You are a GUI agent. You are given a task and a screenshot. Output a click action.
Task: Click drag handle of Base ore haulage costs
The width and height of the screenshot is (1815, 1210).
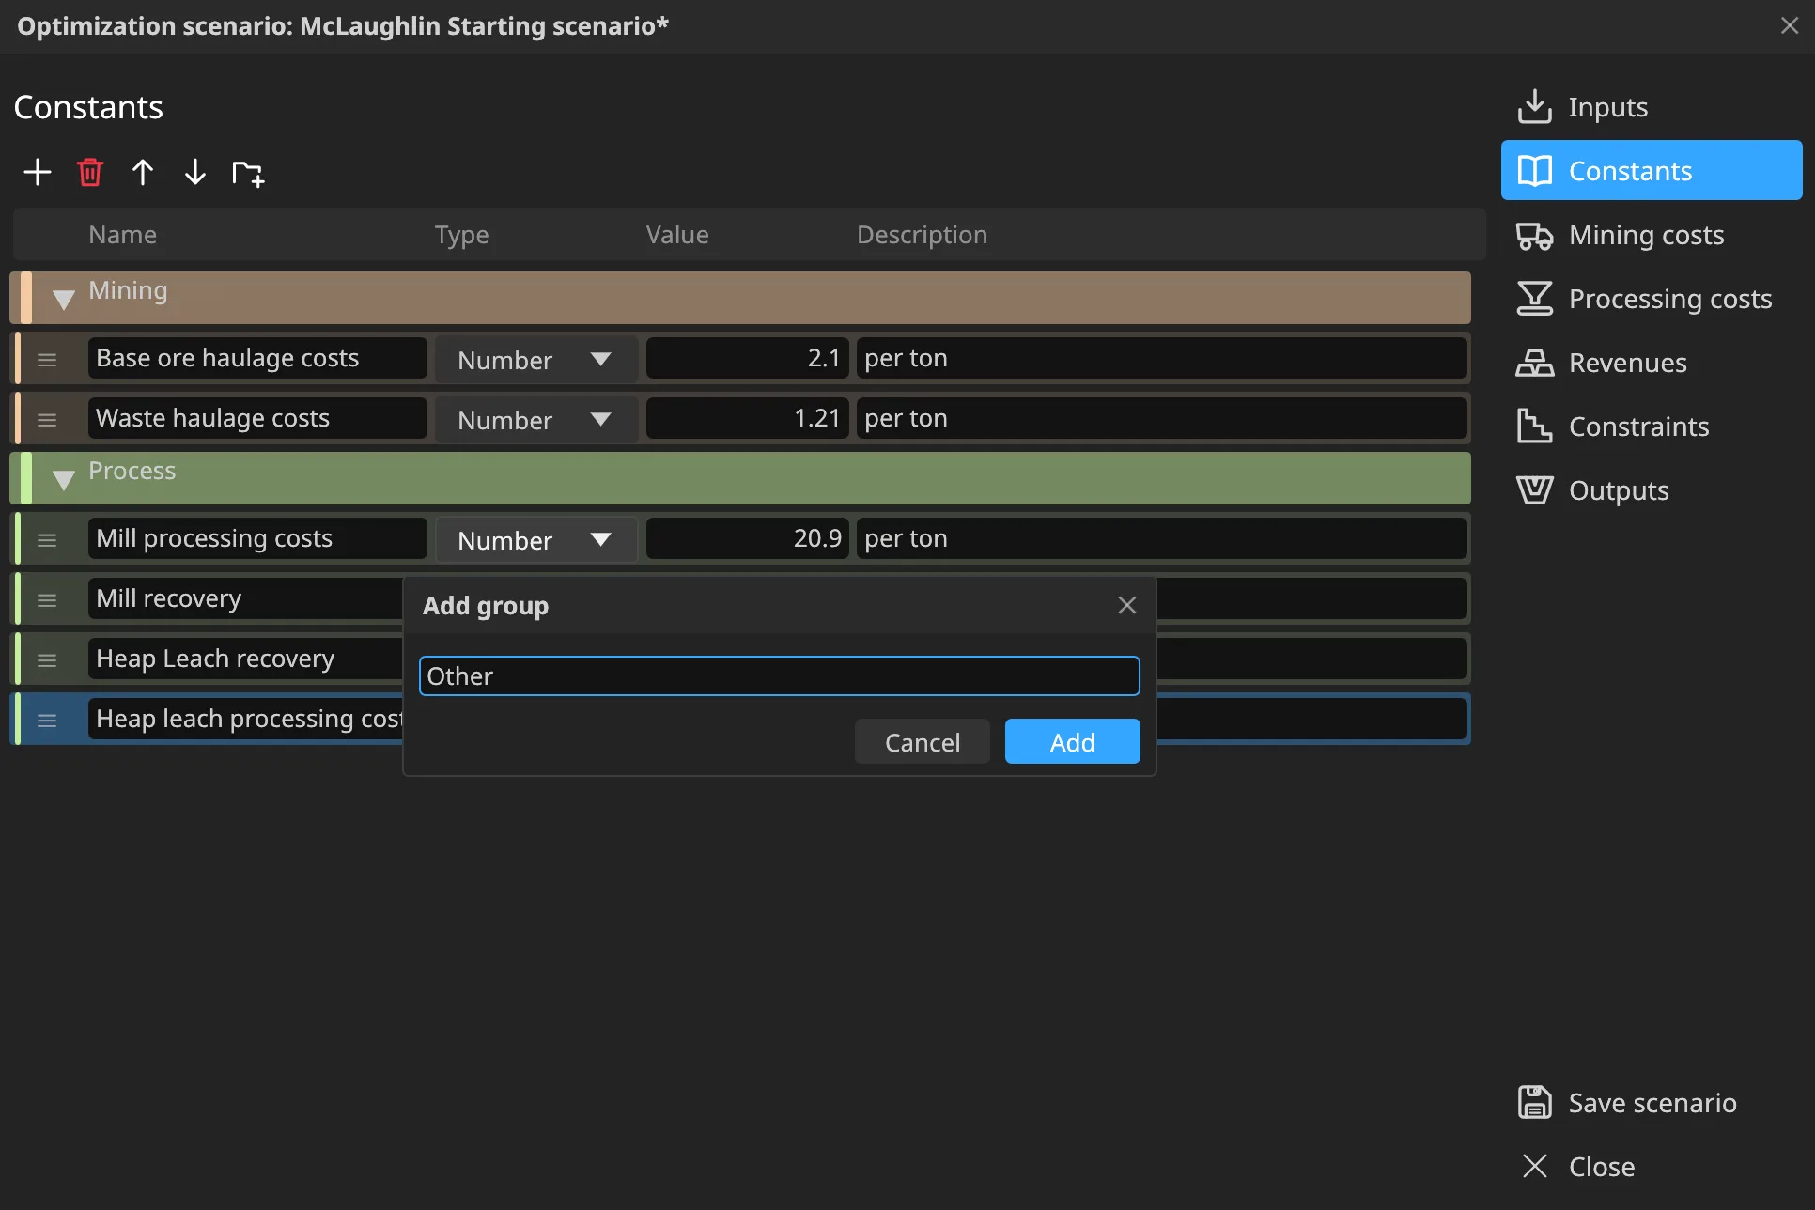(47, 360)
